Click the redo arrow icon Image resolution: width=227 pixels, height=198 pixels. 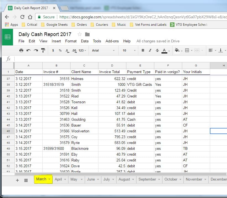tap(36, 50)
